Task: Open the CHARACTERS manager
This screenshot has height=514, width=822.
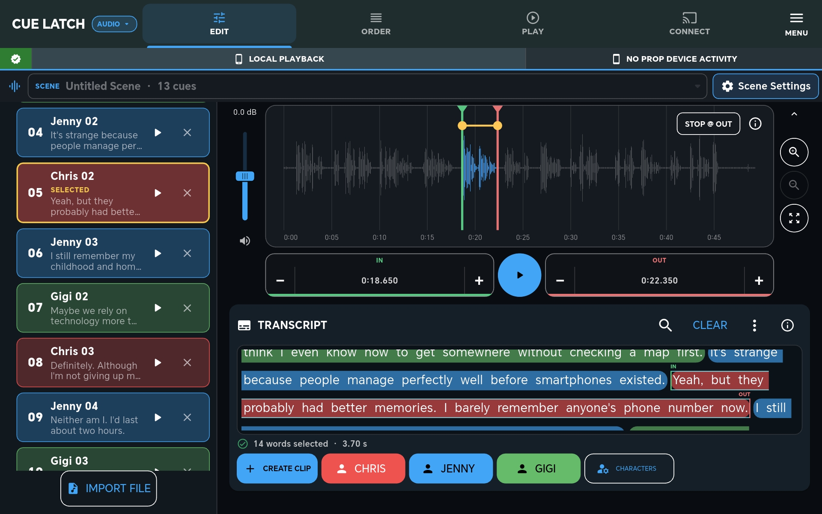Action: [629, 469]
